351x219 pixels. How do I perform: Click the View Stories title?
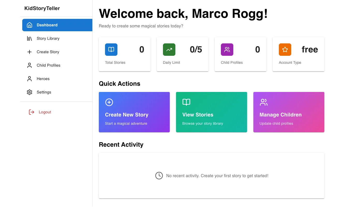click(x=198, y=115)
